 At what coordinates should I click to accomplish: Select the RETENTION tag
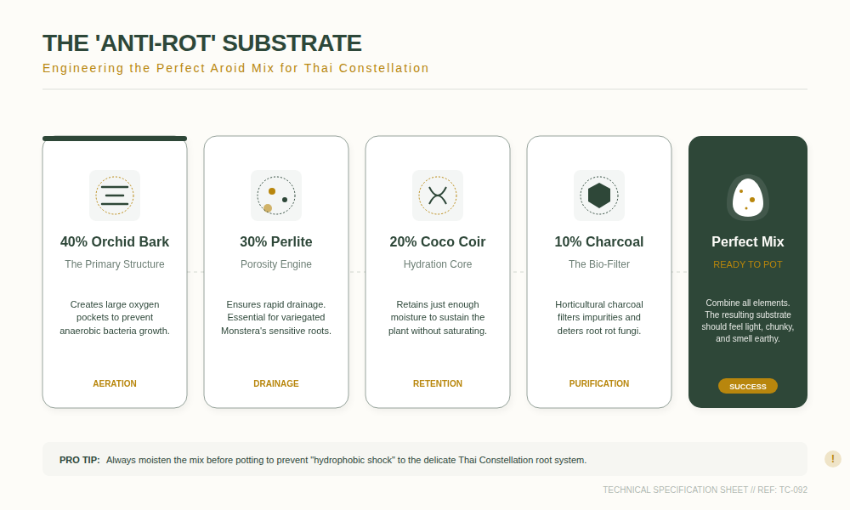pos(438,383)
